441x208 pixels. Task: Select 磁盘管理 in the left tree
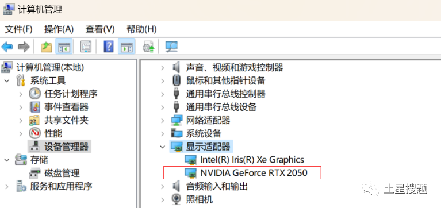tap(62, 172)
